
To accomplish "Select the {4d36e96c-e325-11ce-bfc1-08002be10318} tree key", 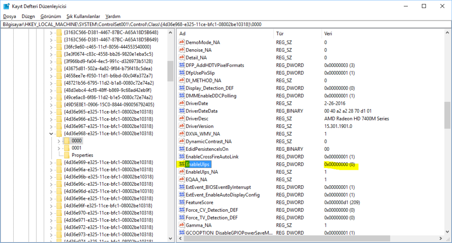I will pyautogui.click(x=108, y=184).
